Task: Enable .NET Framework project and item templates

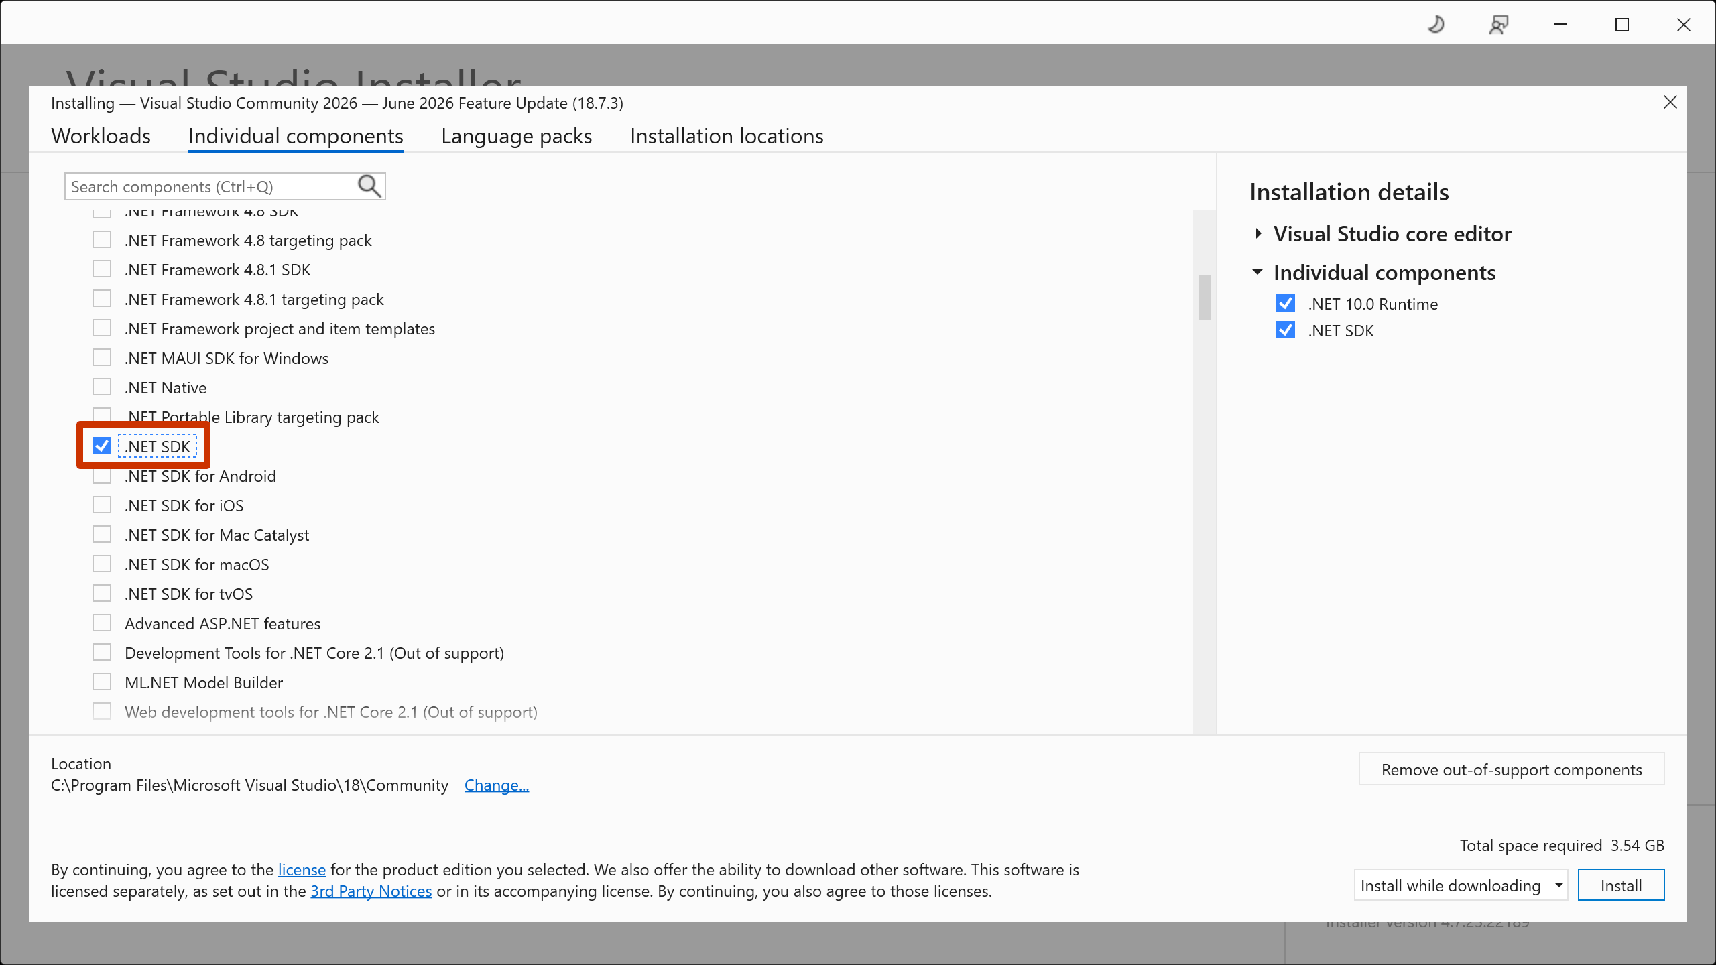Action: (x=102, y=328)
